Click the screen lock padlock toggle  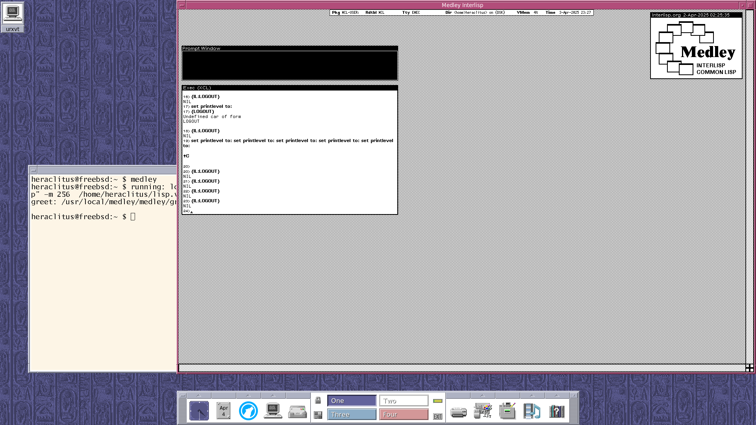point(318,401)
